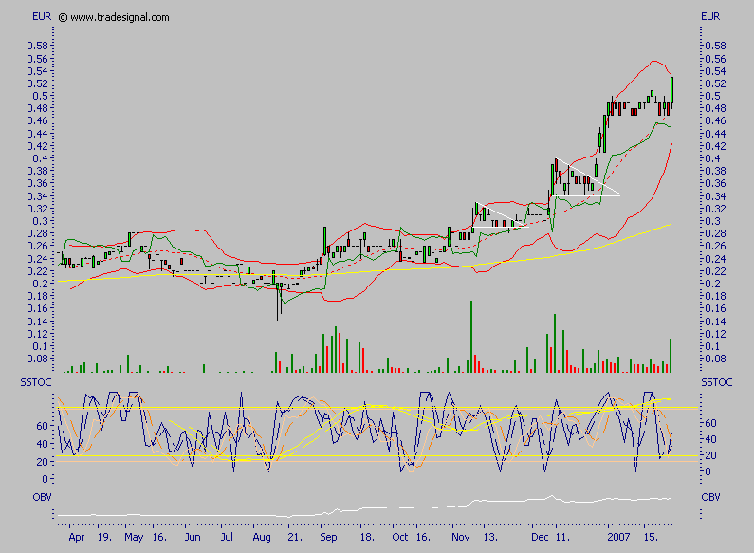This screenshot has width=754, height=553.
Task: Click the EUR label at top right
Action: tap(710, 17)
